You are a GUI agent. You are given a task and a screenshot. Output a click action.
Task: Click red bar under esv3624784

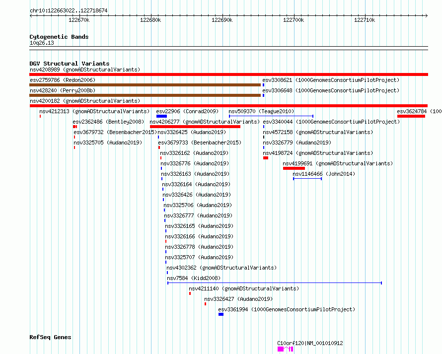click(411, 116)
